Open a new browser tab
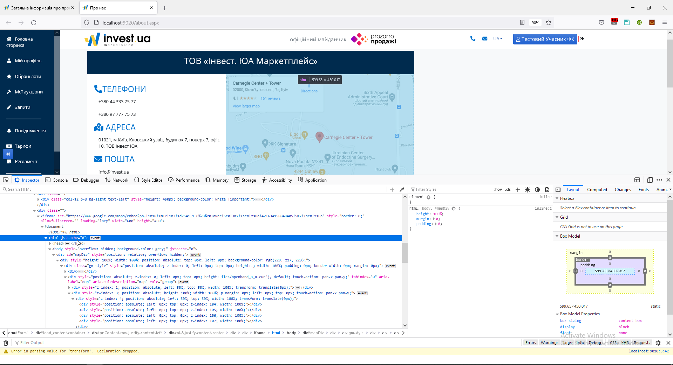 [164, 8]
